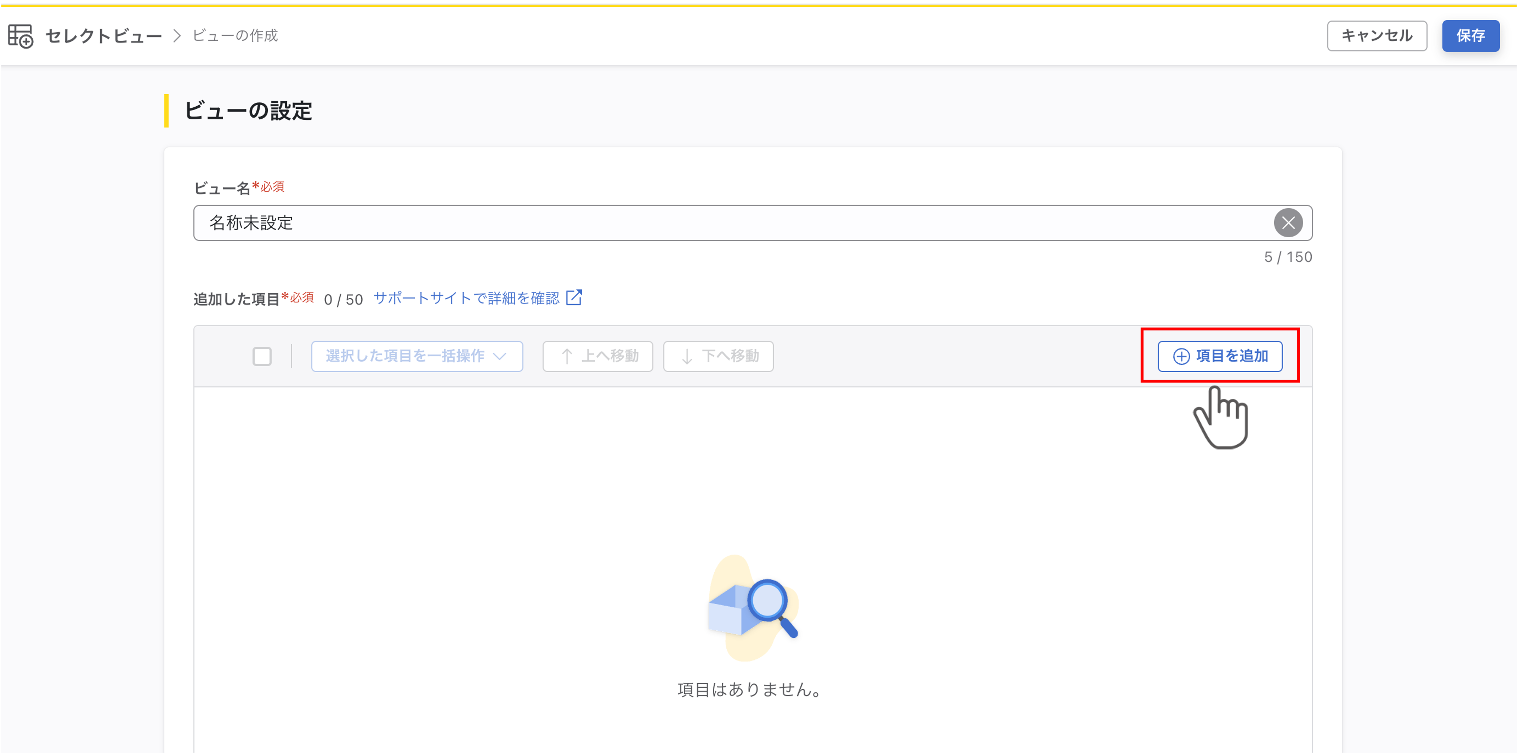The image size is (1518, 754).
Task: Clear the view name with the X icon
Action: click(1288, 223)
